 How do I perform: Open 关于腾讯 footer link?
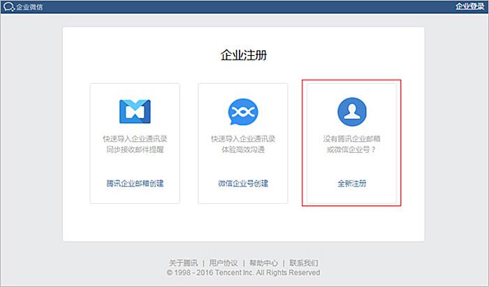(x=183, y=263)
